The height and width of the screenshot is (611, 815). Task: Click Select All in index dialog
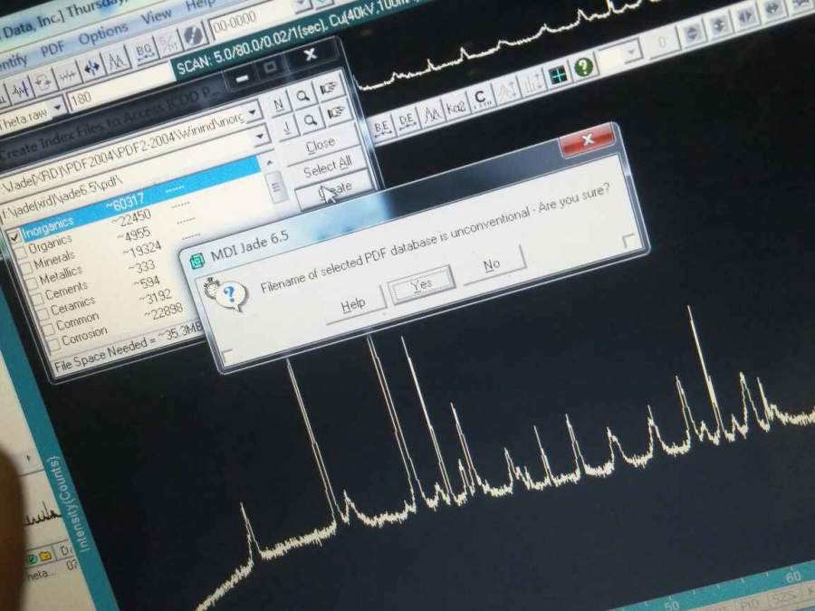pyautogui.click(x=328, y=167)
